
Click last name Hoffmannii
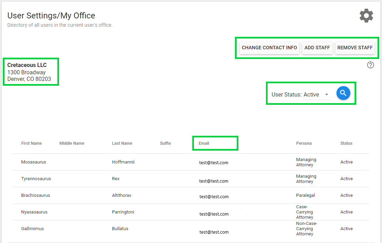tap(123, 162)
